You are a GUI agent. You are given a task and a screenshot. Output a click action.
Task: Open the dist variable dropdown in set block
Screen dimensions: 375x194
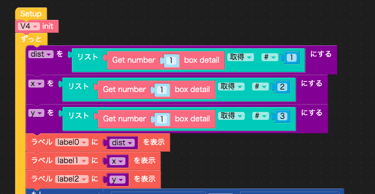click(41, 54)
